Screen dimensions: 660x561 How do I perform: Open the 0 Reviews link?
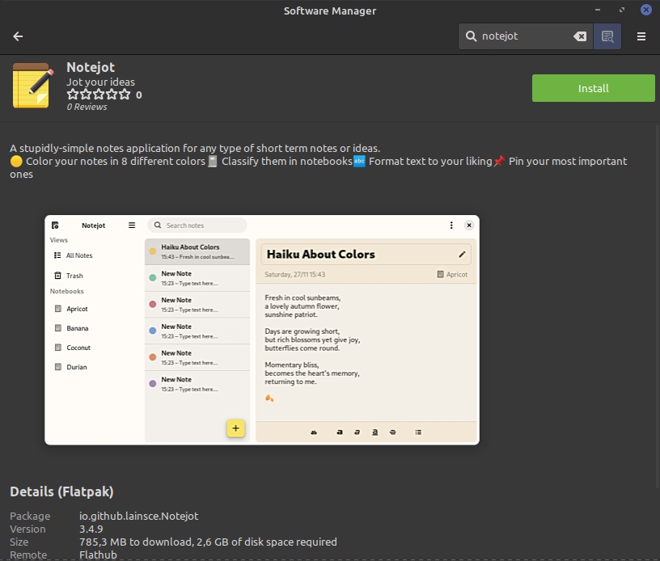click(x=86, y=106)
